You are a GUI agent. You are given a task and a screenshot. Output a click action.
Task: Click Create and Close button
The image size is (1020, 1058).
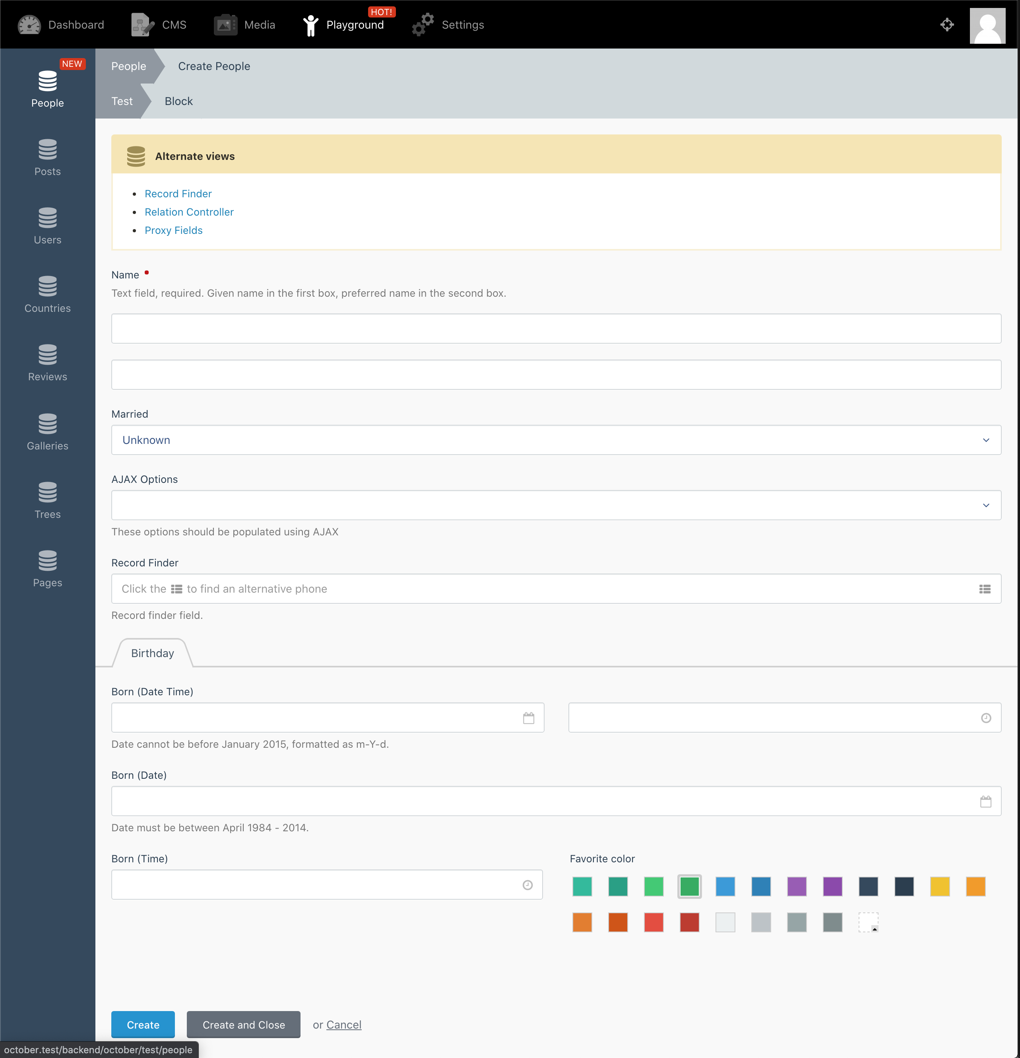(243, 1025)
